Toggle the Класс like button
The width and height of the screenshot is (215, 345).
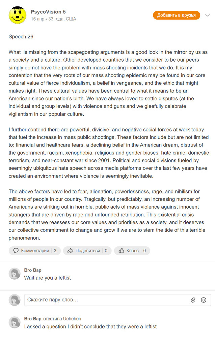click(x=132, y=251)
